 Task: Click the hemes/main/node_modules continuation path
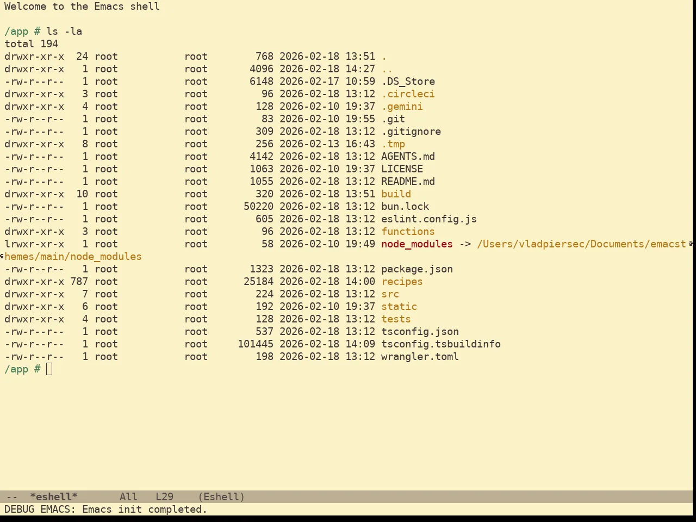[x=73, y=257]
